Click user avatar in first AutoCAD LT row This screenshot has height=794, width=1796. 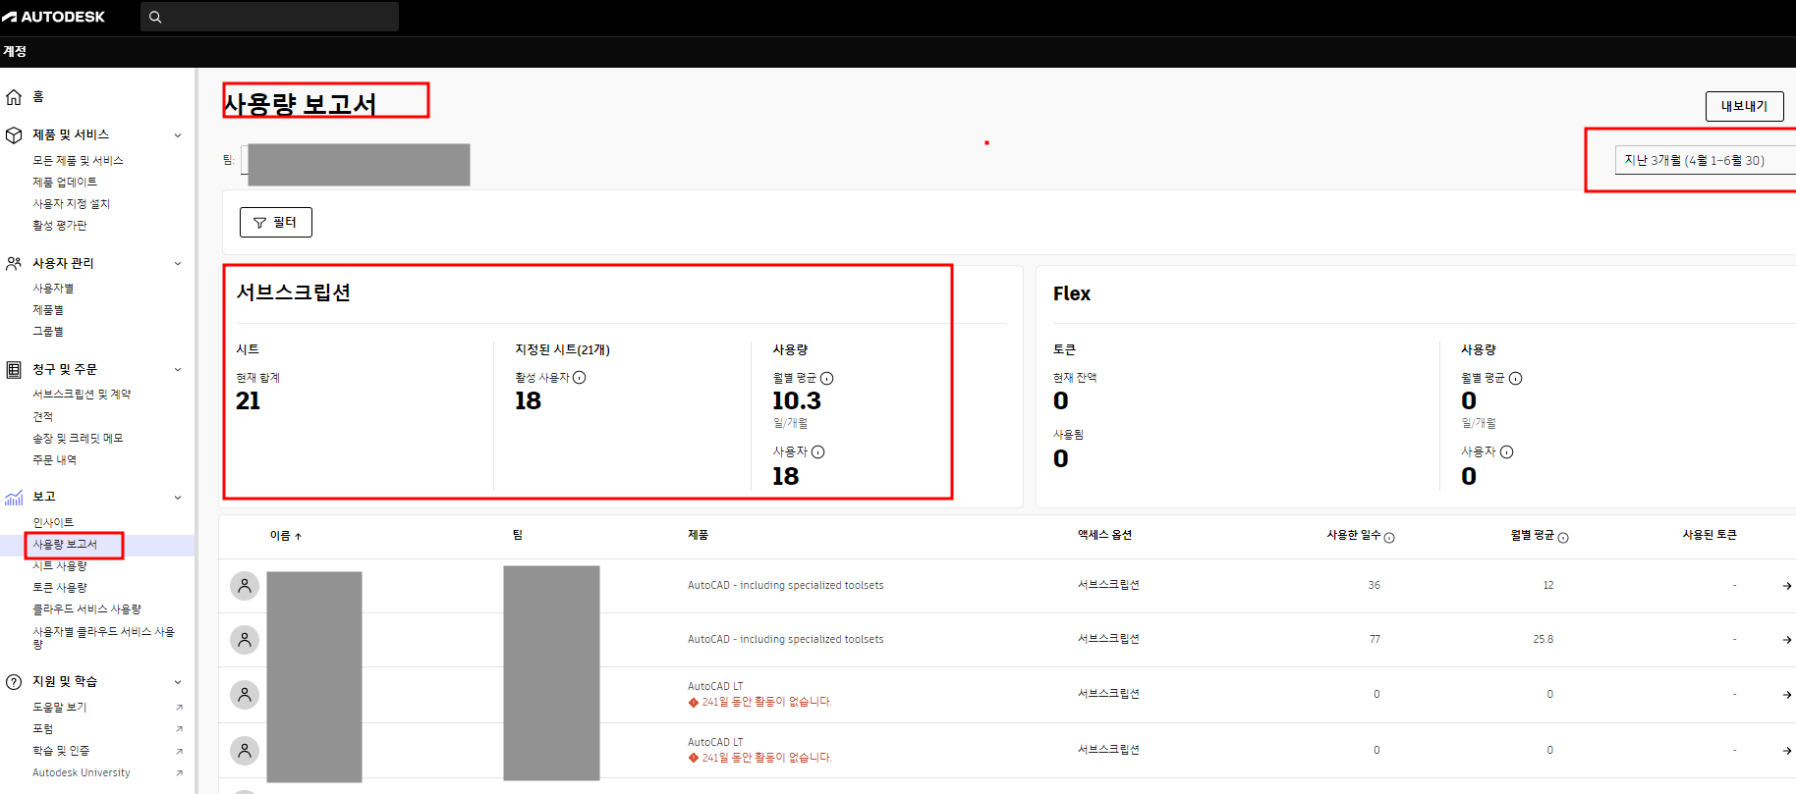click(245, 695)
